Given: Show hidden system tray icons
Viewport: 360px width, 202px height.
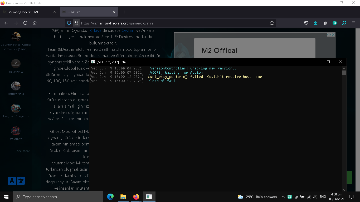Looking at the screenshot, I should pyautogui.click(x=283, y=197).
